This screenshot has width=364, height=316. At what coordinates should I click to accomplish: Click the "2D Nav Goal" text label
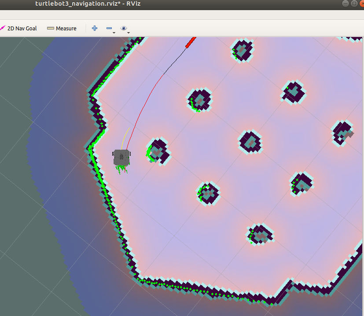[21, 28]
